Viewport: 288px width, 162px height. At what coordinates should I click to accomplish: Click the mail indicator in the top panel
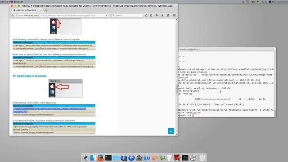point(248,2)
